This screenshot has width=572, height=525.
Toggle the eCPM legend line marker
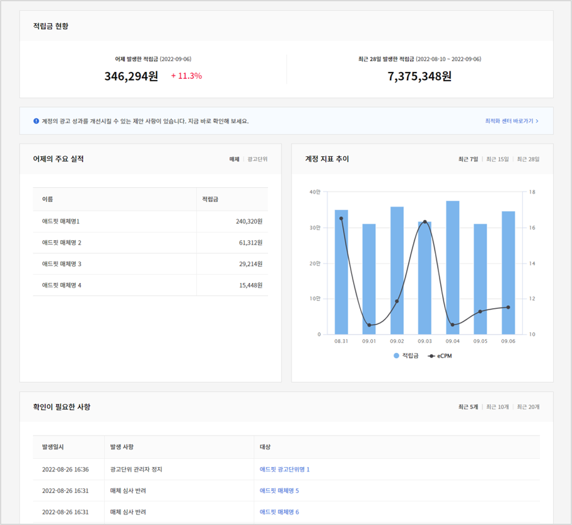point(431,356)
